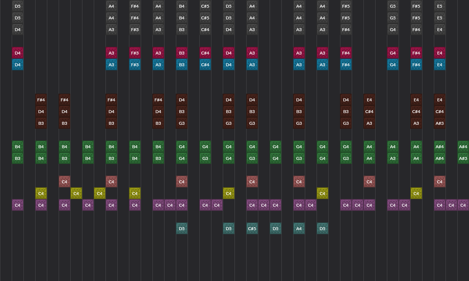The height and width of the screenshot is (281, 469).
Task: Click the blue E4 note block
Action: (x=440, y=65)
